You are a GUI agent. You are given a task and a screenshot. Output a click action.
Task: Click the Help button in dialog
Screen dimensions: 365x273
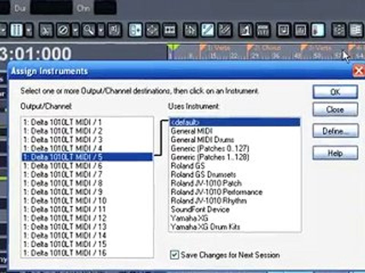[x=335, y=153]
